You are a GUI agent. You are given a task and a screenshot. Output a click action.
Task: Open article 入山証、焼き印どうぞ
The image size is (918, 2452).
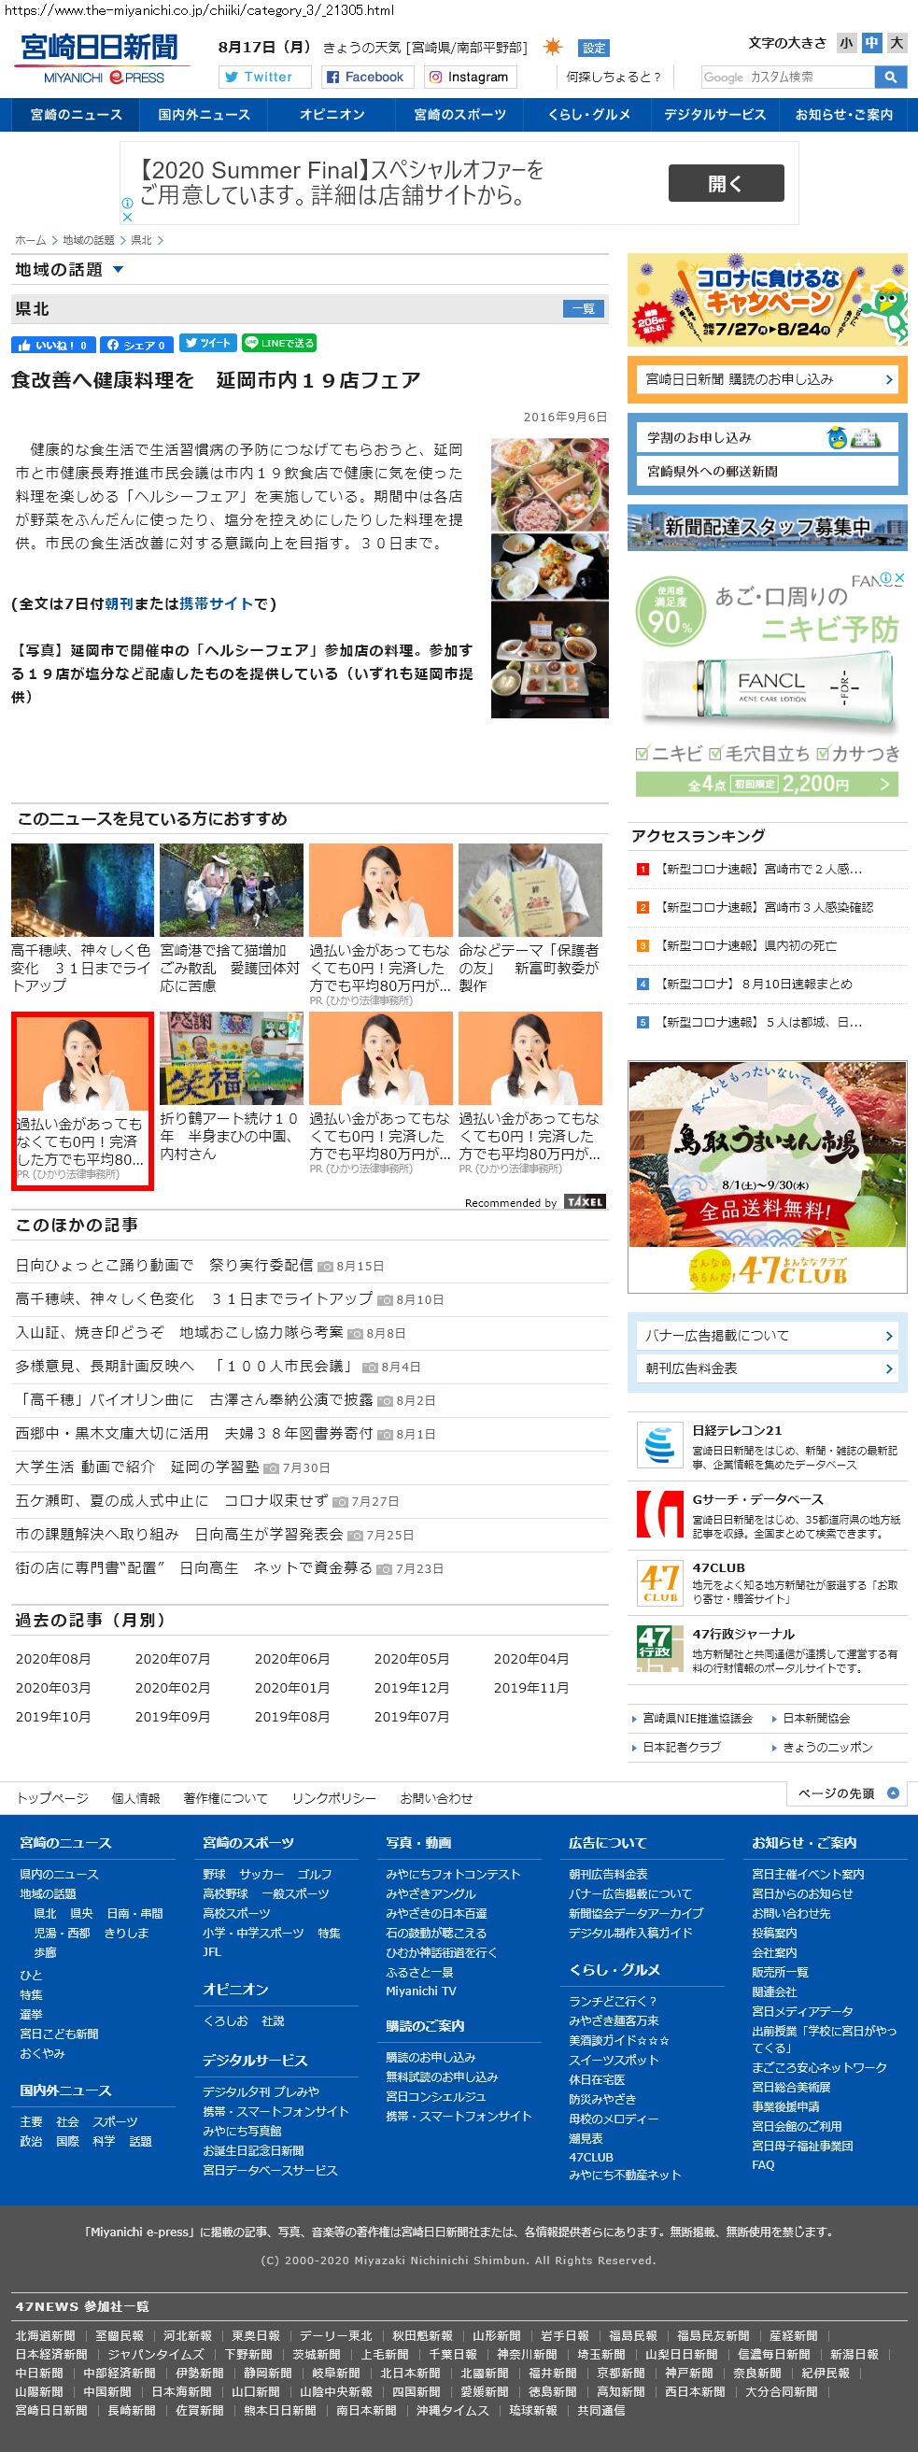[179, 1333]
